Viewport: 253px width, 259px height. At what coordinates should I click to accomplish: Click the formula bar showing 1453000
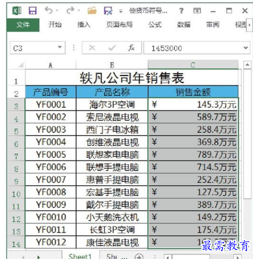tap(192, 48)
